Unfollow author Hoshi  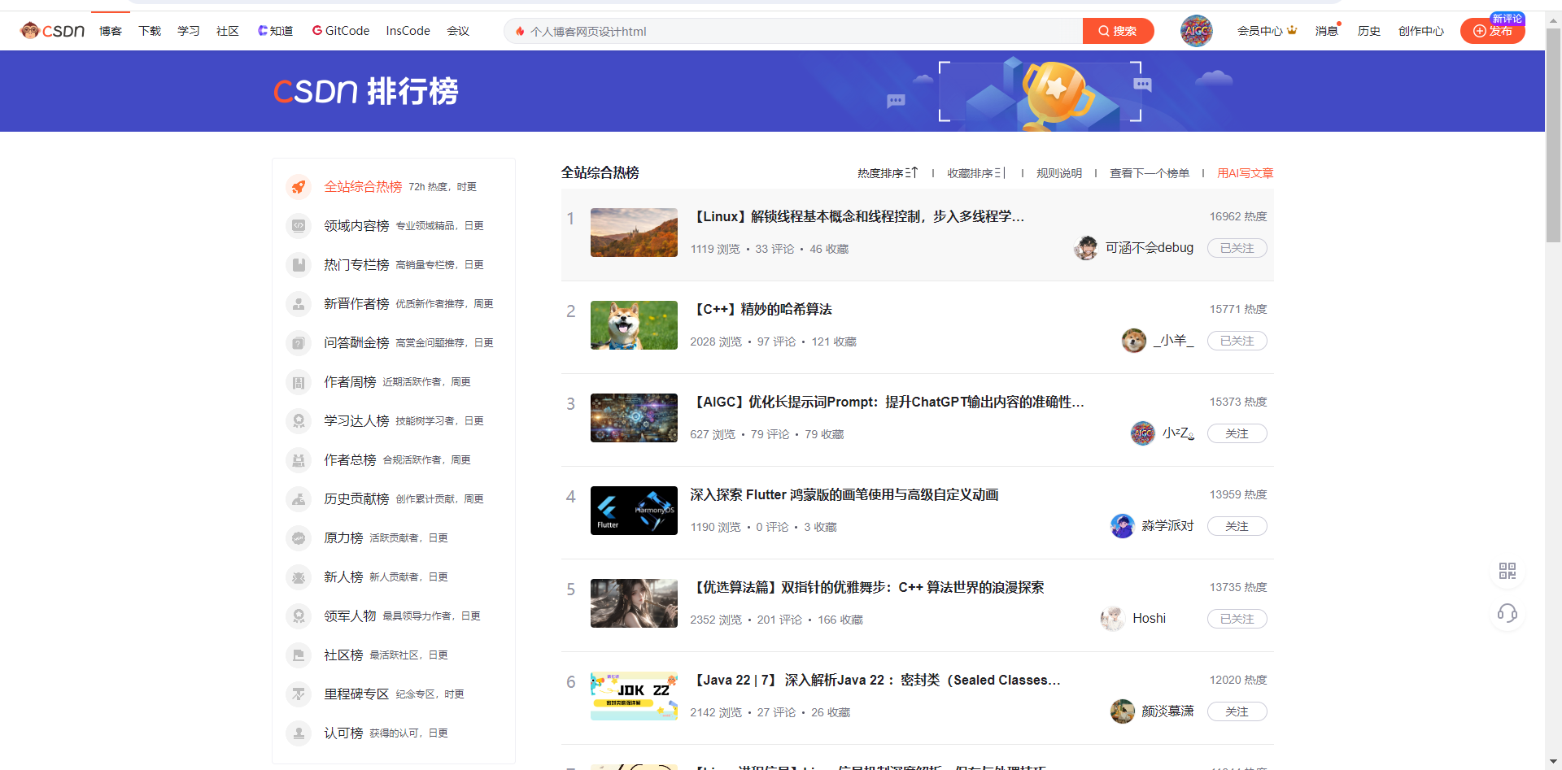click(x=1237, y=619)
